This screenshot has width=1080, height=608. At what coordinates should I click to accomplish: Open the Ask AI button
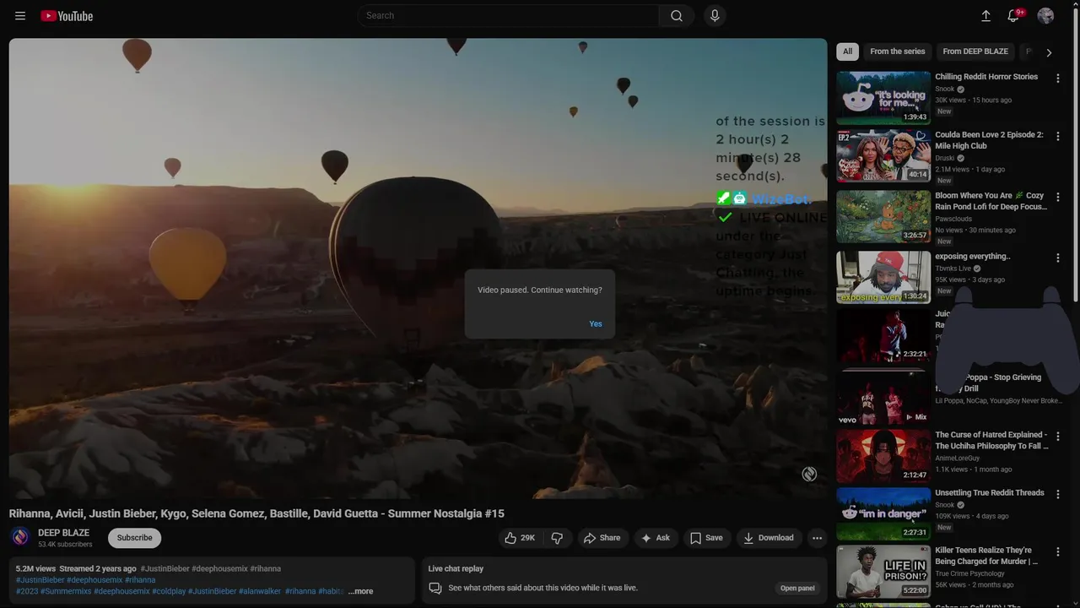coord(656,538)
